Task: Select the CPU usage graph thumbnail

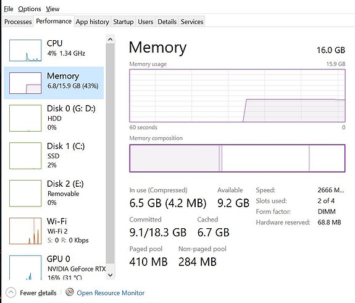Action: point(25,50)
